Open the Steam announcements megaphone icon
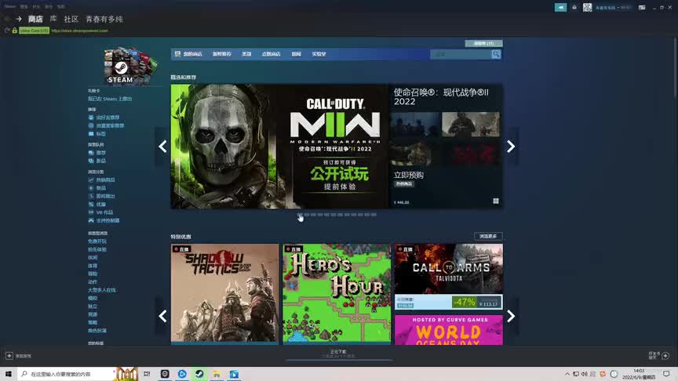The height and width of the screenshot is (381, 678). [x=561, y=7]
